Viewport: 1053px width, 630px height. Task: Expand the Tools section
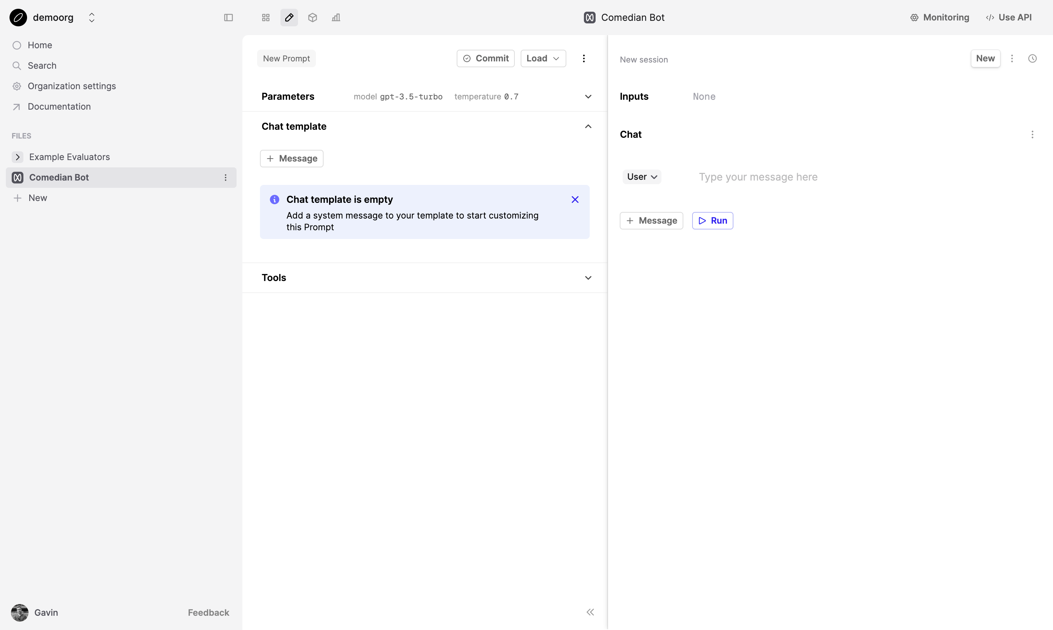pos(588,277)
